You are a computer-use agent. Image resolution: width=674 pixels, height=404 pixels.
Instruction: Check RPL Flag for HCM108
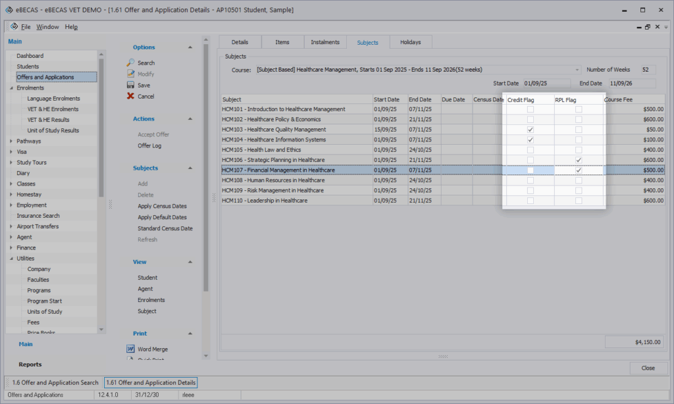pyautogui.click(x=579, y=180)
